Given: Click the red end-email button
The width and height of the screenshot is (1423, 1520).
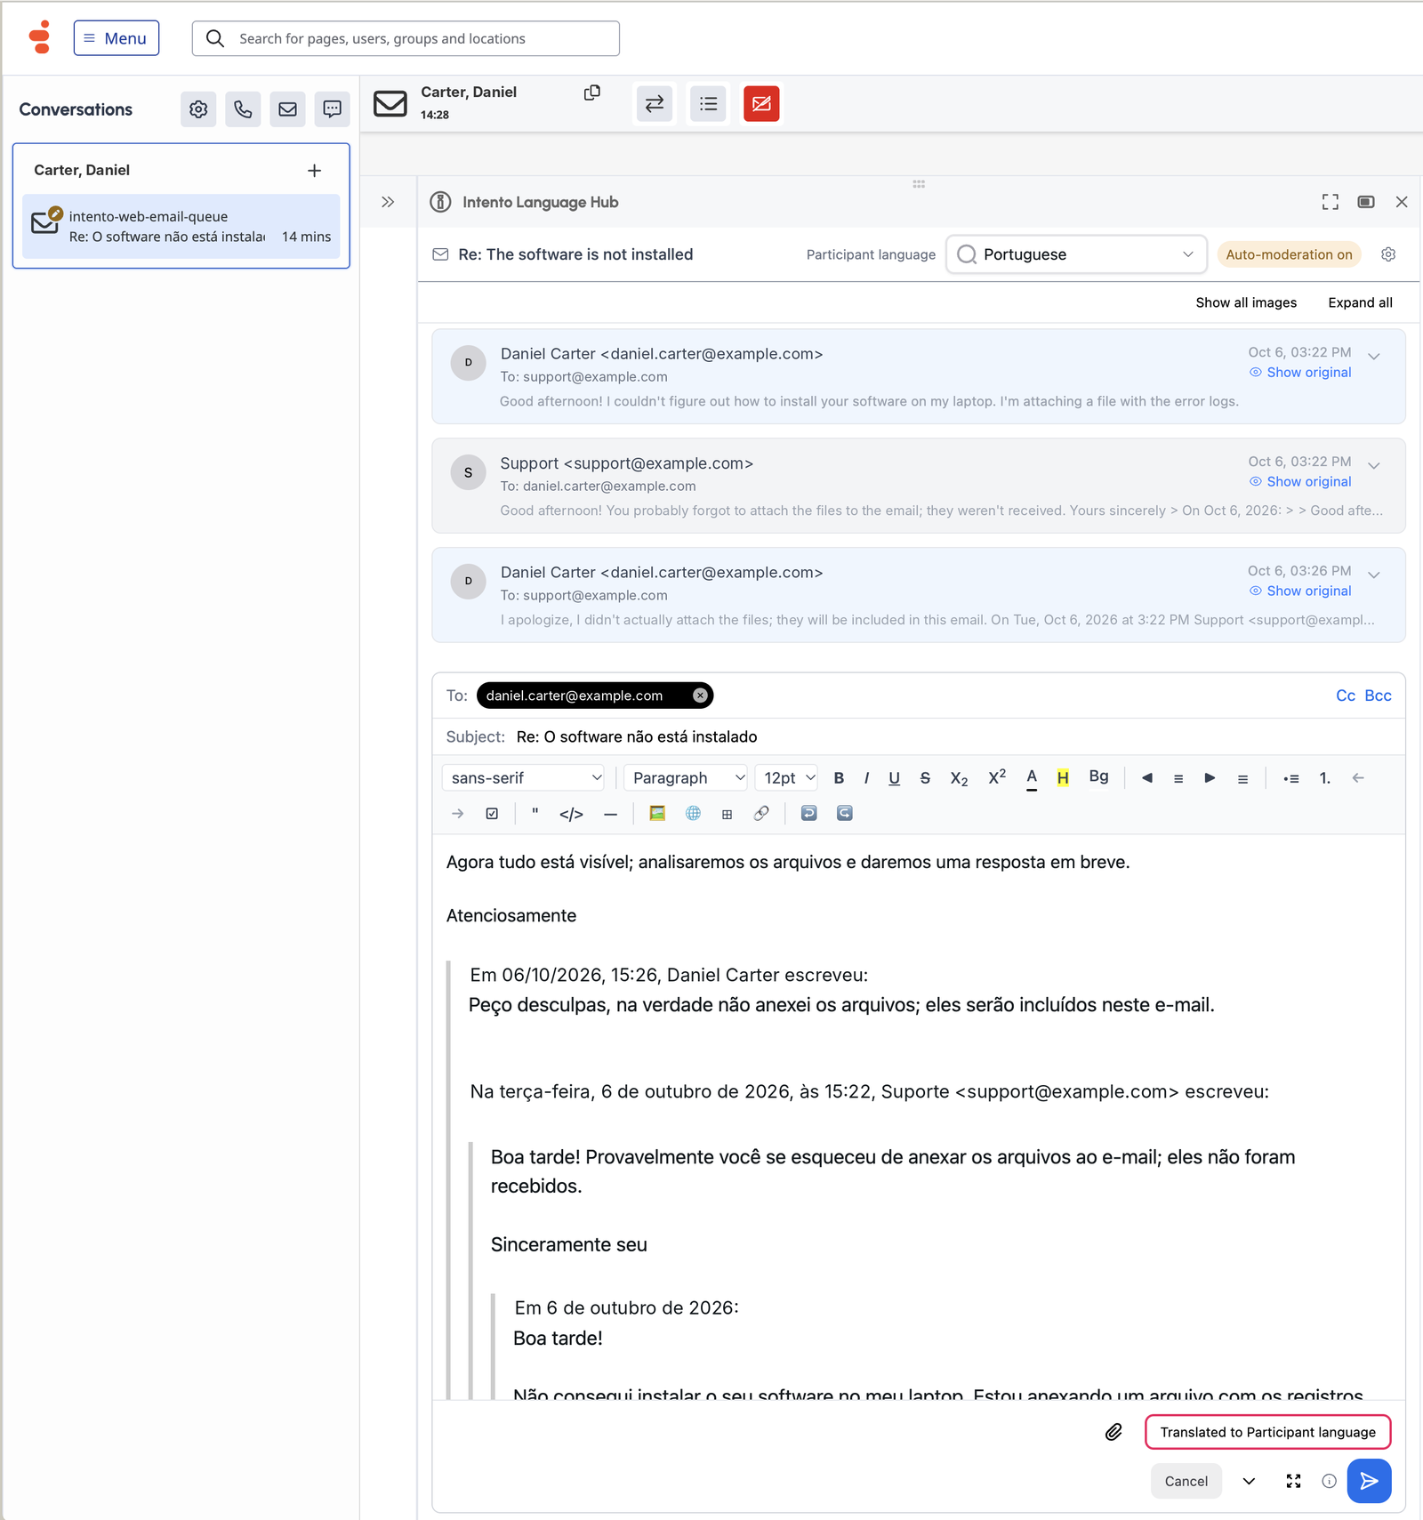Looking at the screenshot, I should [x=761, y=104].
